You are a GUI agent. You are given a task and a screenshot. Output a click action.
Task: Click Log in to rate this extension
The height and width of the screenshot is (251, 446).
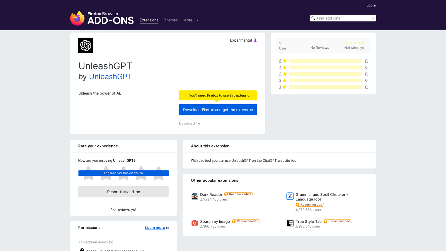[x=123, y=173]
